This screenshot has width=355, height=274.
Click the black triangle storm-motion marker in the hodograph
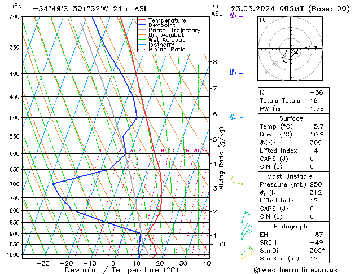click(296, 52)
